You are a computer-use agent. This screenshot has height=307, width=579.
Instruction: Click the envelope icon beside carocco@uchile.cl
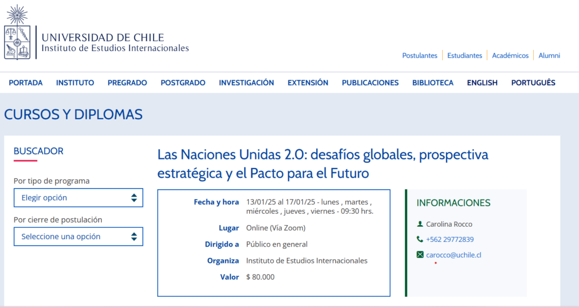[x=420, y=254]
